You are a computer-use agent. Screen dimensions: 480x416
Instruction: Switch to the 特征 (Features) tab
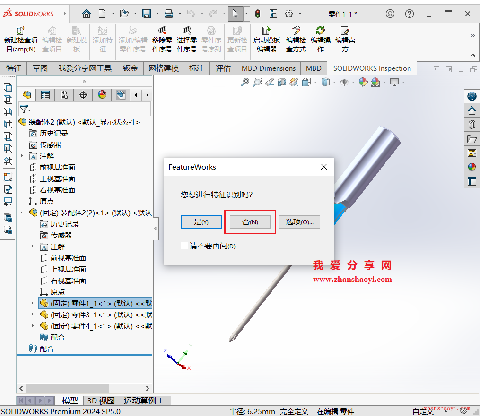click(13, 68)
